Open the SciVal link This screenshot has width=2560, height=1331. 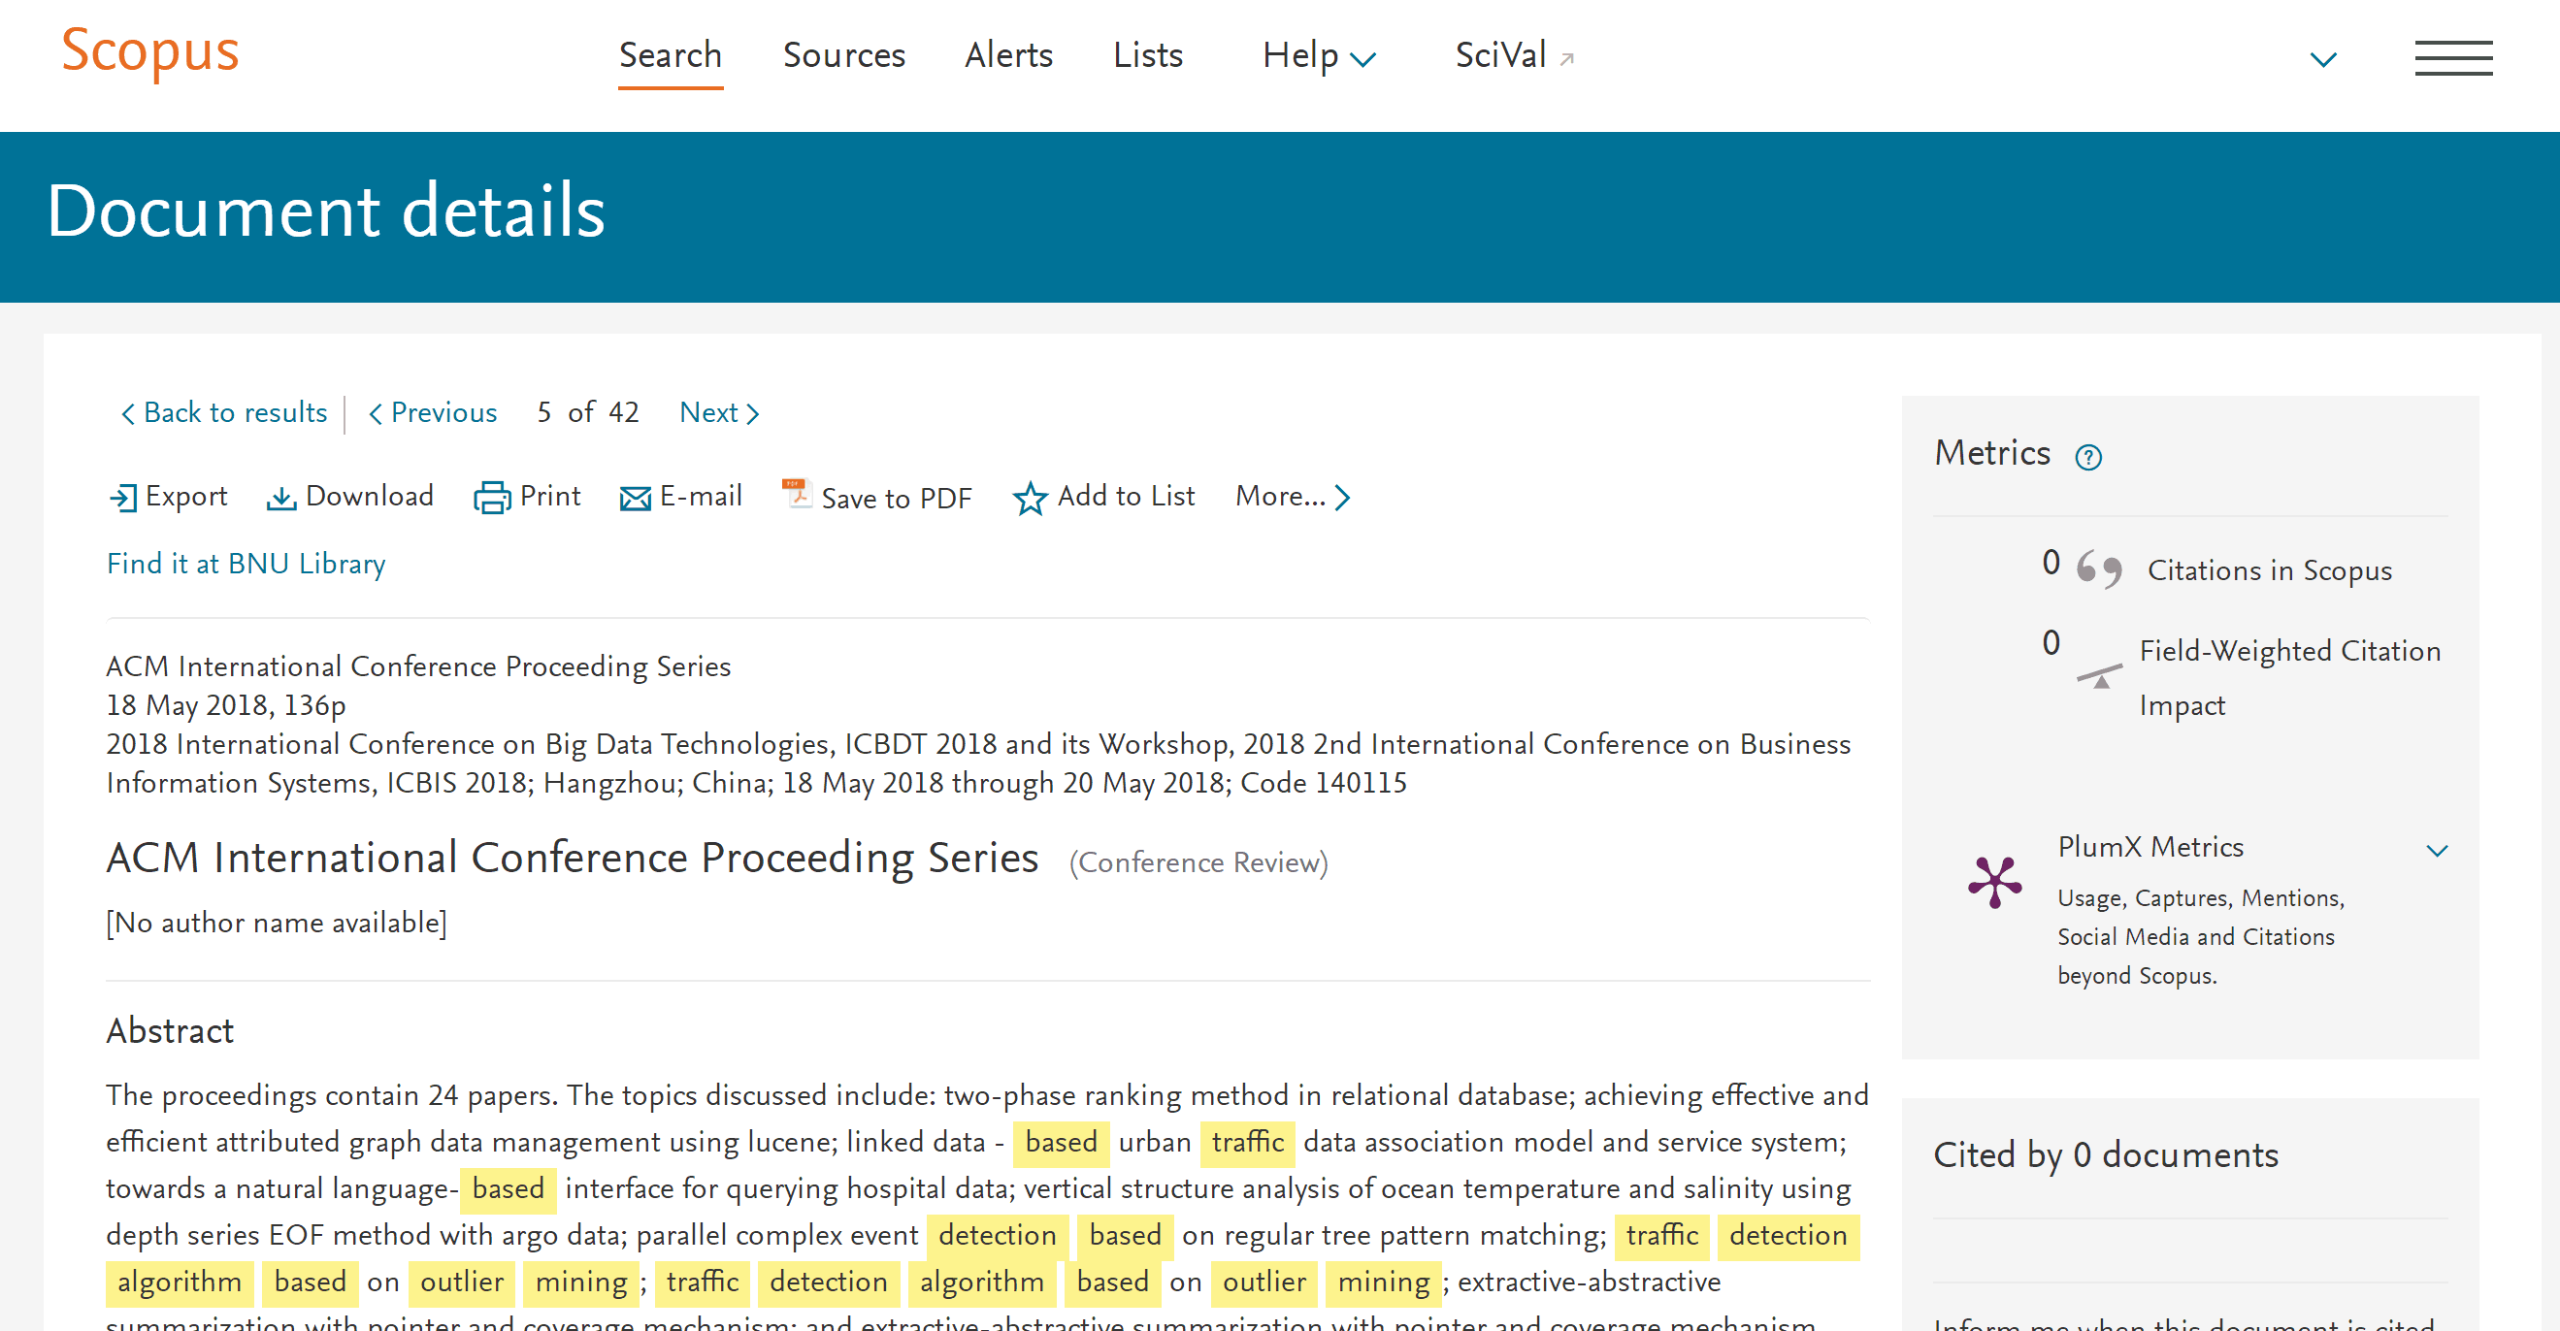pyautogui.click(x=1500, y=55)
